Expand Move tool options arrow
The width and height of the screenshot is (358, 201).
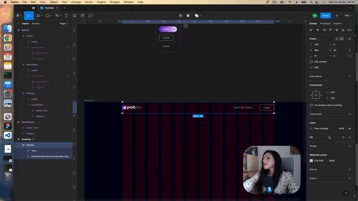(x=32, y=16)
